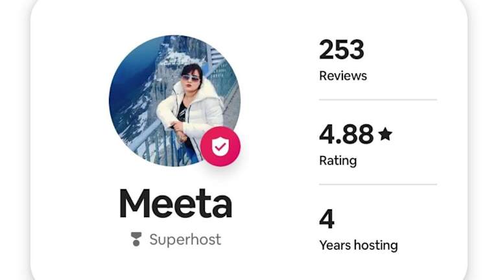Click the divider between Reviews and 4.88
498x280 pixels.
coord(378,100)
